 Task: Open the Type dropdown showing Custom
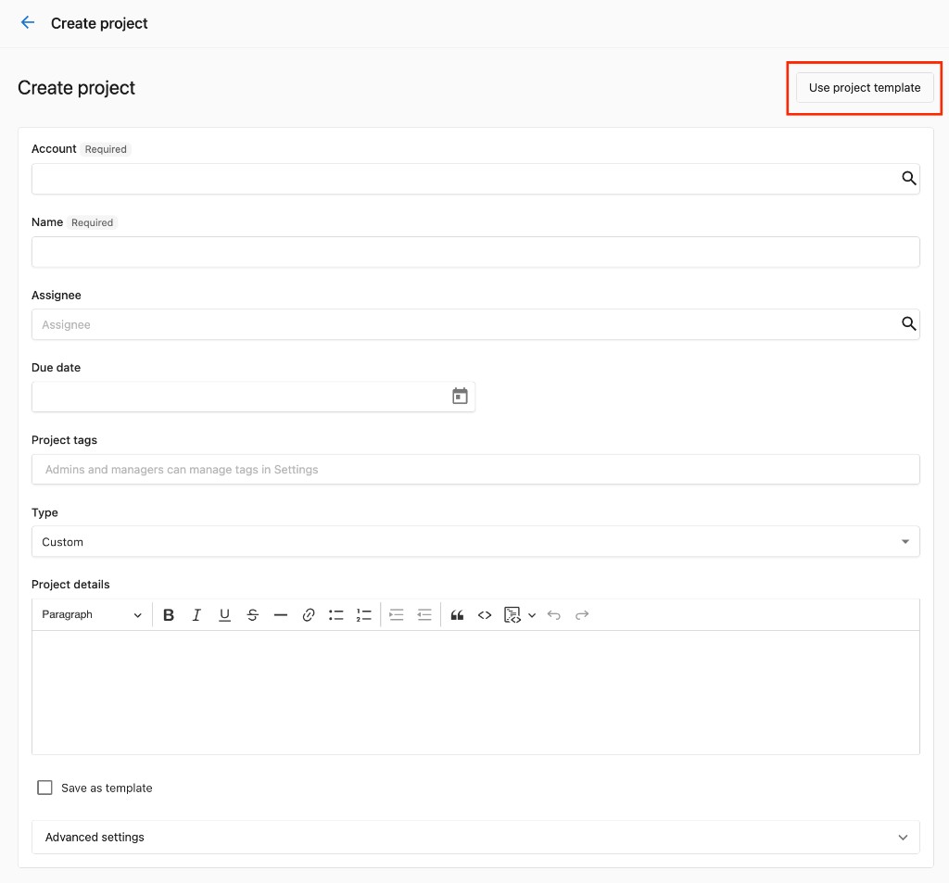point(475,542)
